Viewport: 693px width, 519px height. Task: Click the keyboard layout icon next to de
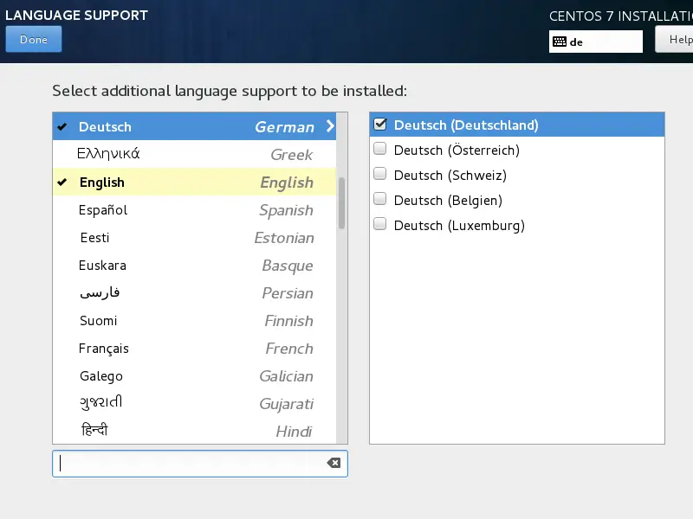pos(560,42)
